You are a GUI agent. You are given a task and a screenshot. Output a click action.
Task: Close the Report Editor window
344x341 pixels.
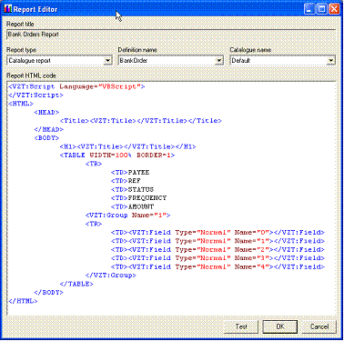(334, 9)
